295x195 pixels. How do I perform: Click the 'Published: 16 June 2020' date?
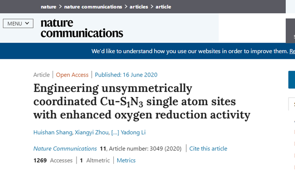click(127, 75)
